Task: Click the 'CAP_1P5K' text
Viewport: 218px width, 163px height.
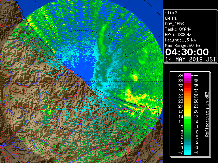Action: (174, 24)
